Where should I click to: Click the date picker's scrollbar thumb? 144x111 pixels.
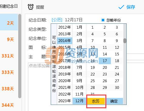coord(125,41)
